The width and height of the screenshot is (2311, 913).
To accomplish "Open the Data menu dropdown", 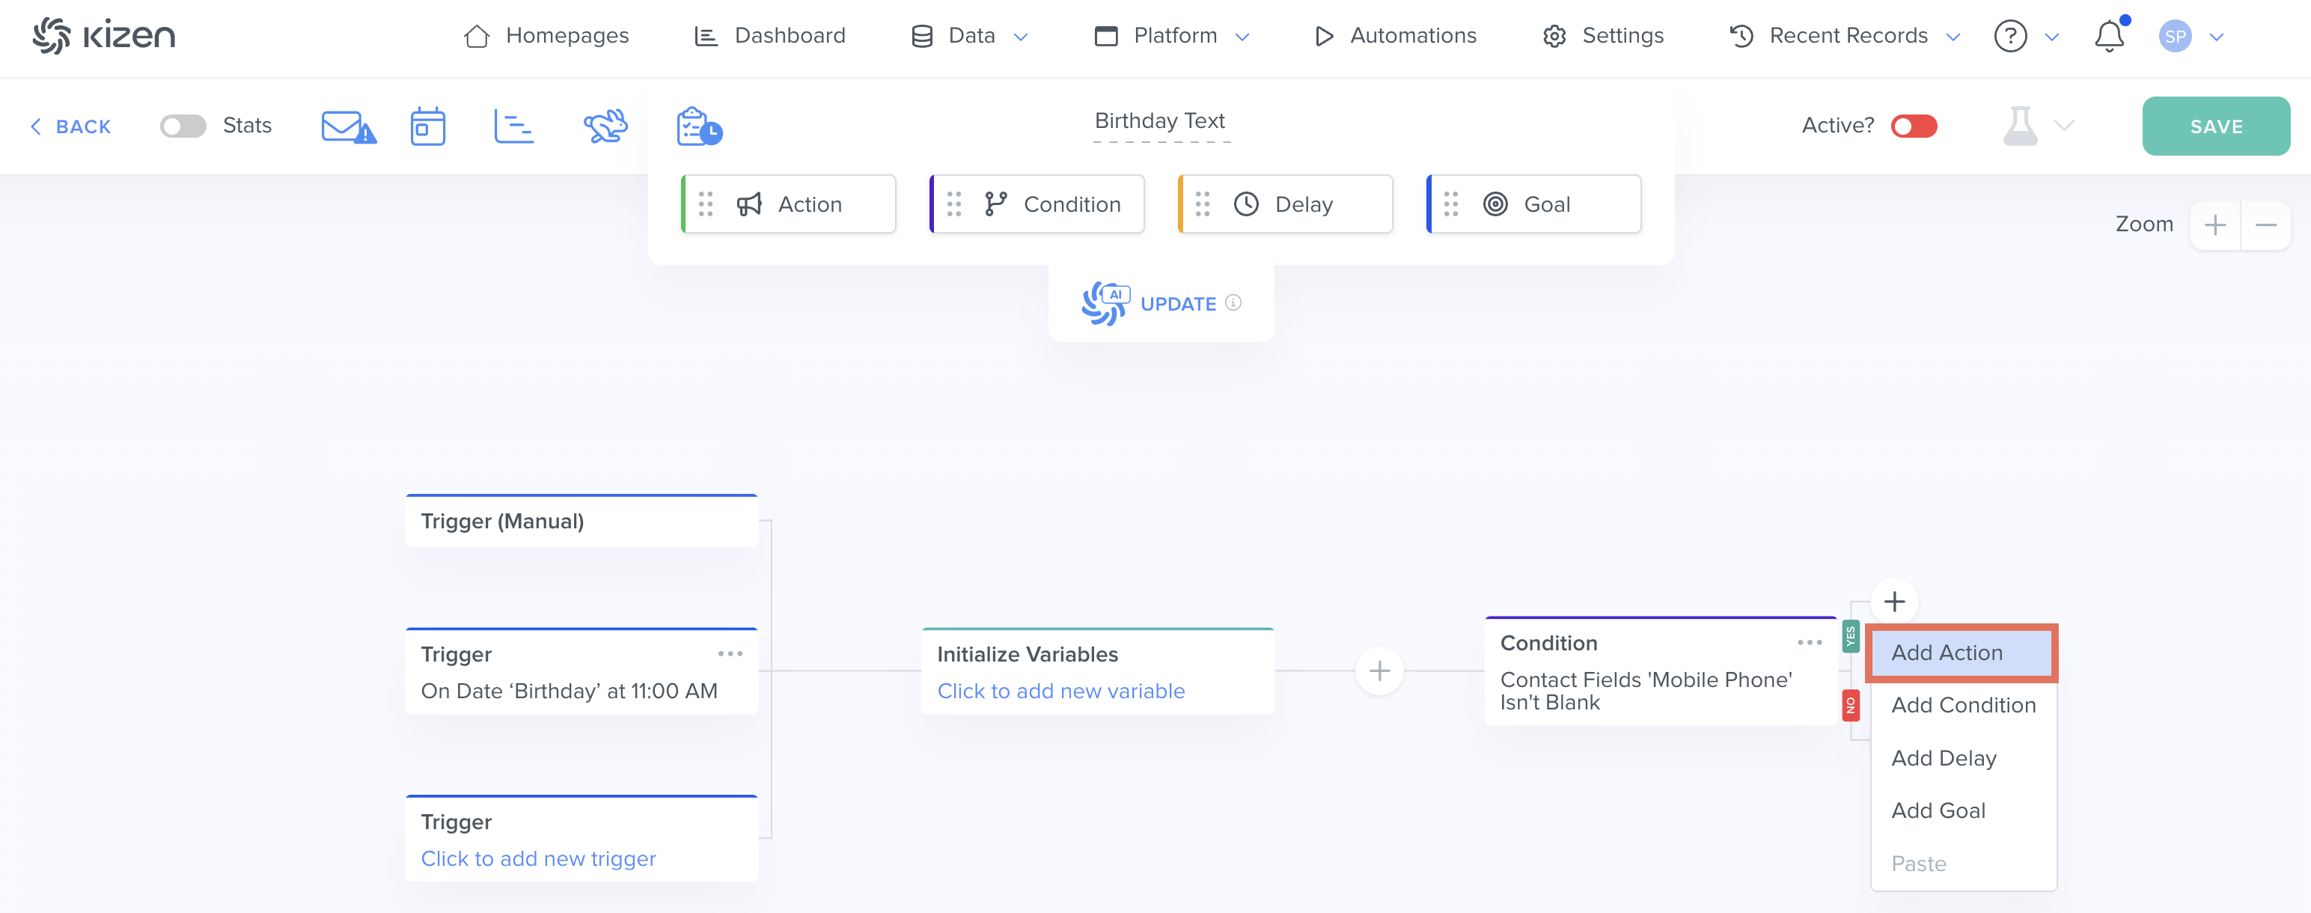I will point(971,36).
